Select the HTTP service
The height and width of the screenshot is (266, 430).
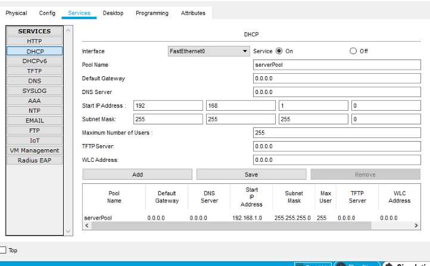tap(35, 41)
